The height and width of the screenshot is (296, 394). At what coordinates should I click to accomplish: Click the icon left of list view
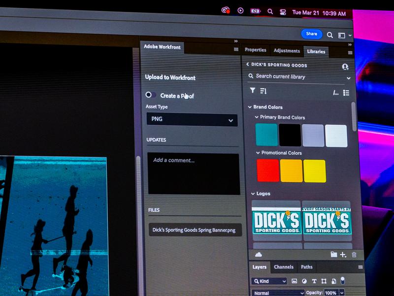coord(336,93)
